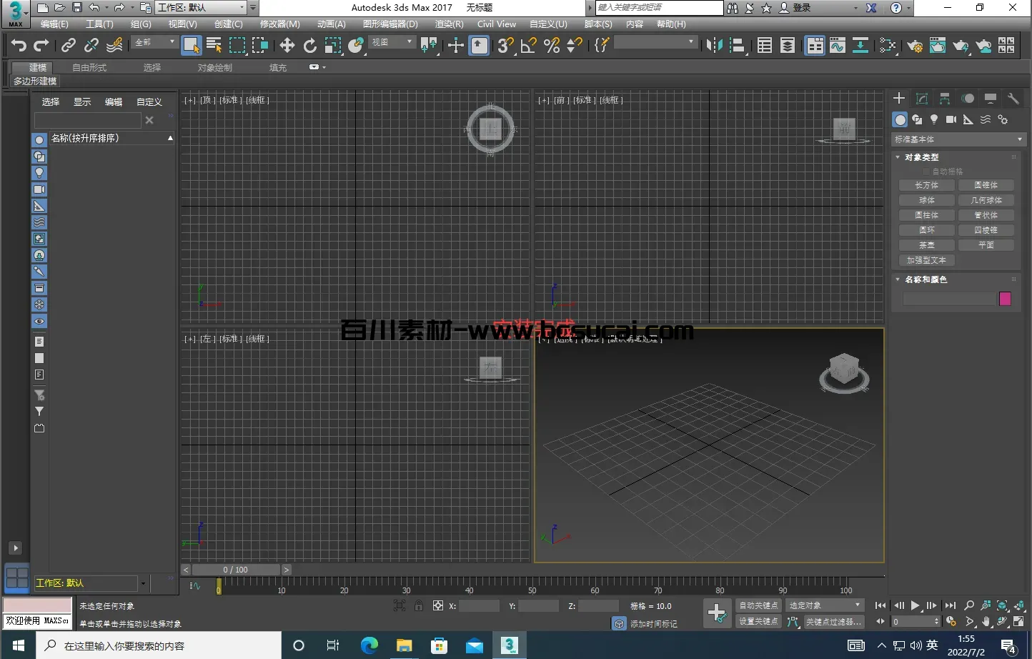
Task: Select the Bind to Space Warp tool
Action: click(114, 46)
